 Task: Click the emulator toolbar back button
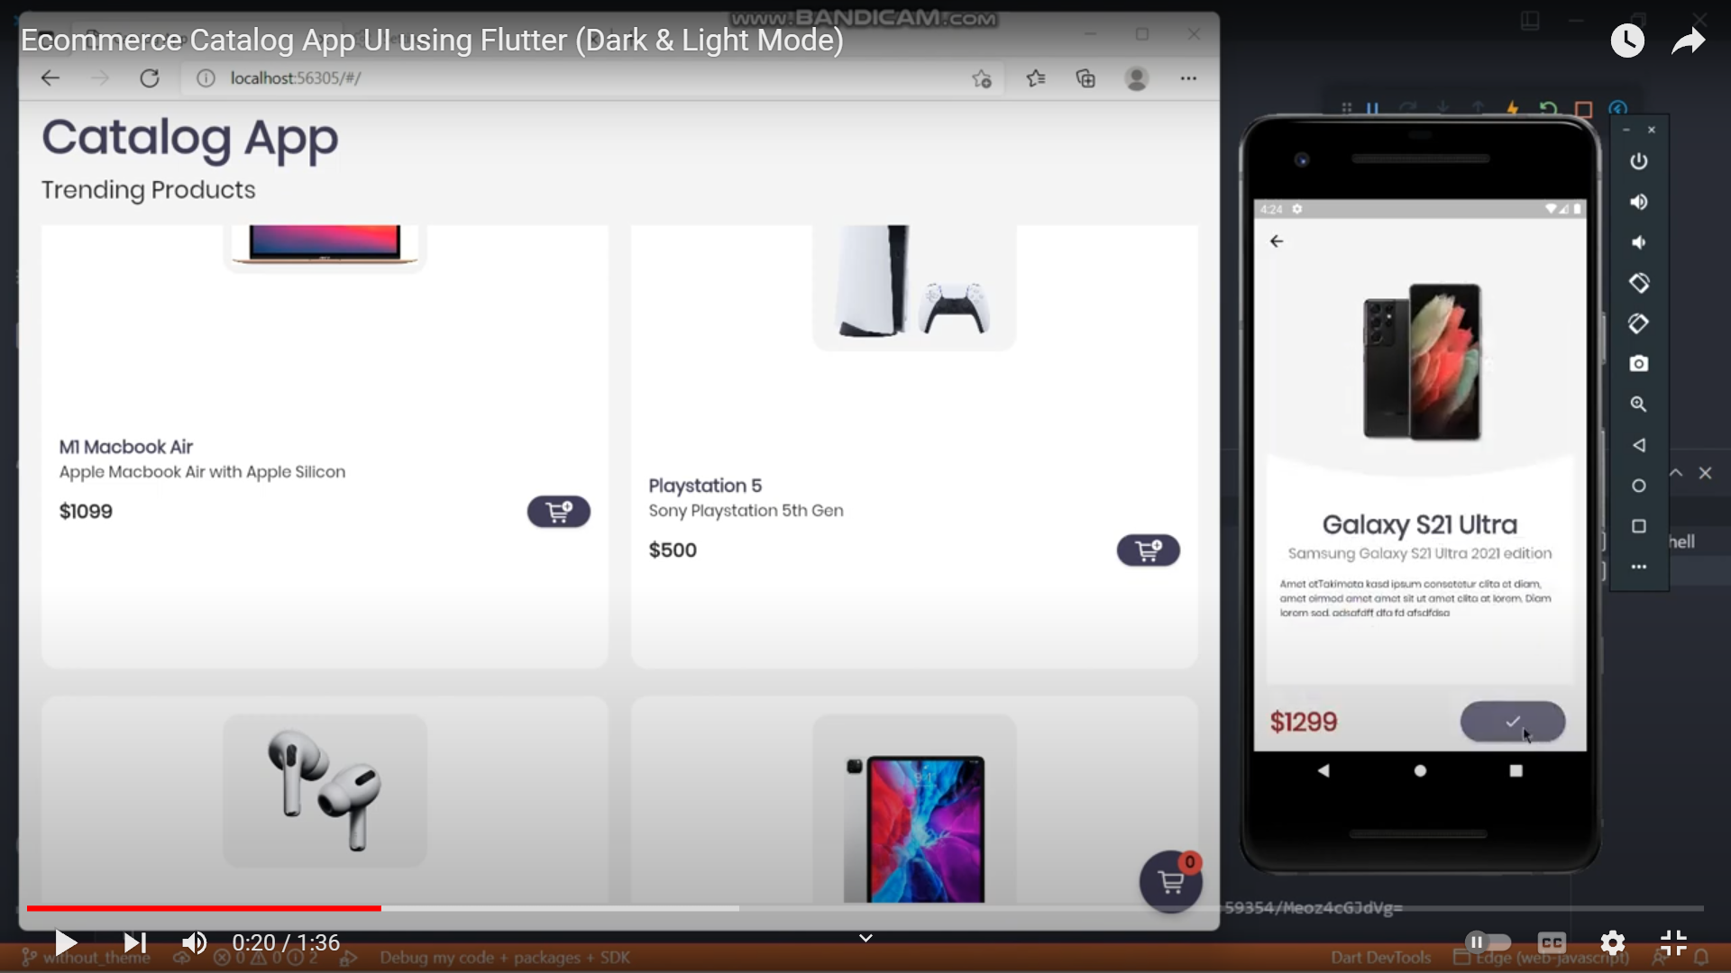pyautogui.click(x=1639, y=445)
